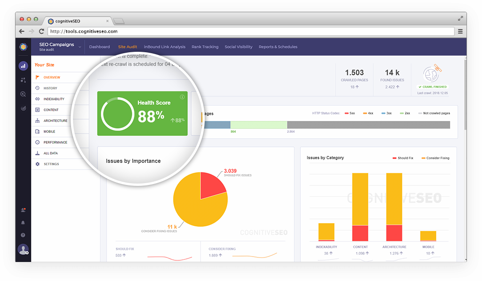This screenshot has height=281, width=482.
Task: Switch to the Dashboard tab
Action: 99,47
